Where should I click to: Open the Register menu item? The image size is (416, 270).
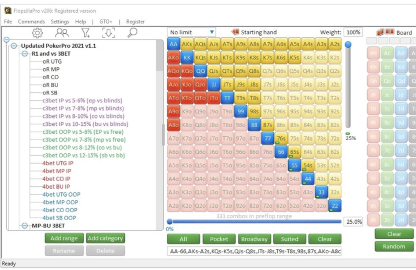[135, 21]
